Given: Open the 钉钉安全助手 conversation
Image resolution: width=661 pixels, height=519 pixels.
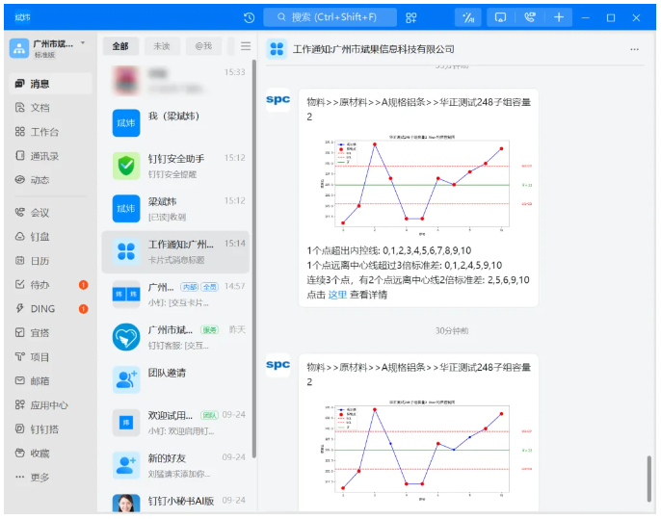Looking at the screenshot, I should (x=178, y=165).
